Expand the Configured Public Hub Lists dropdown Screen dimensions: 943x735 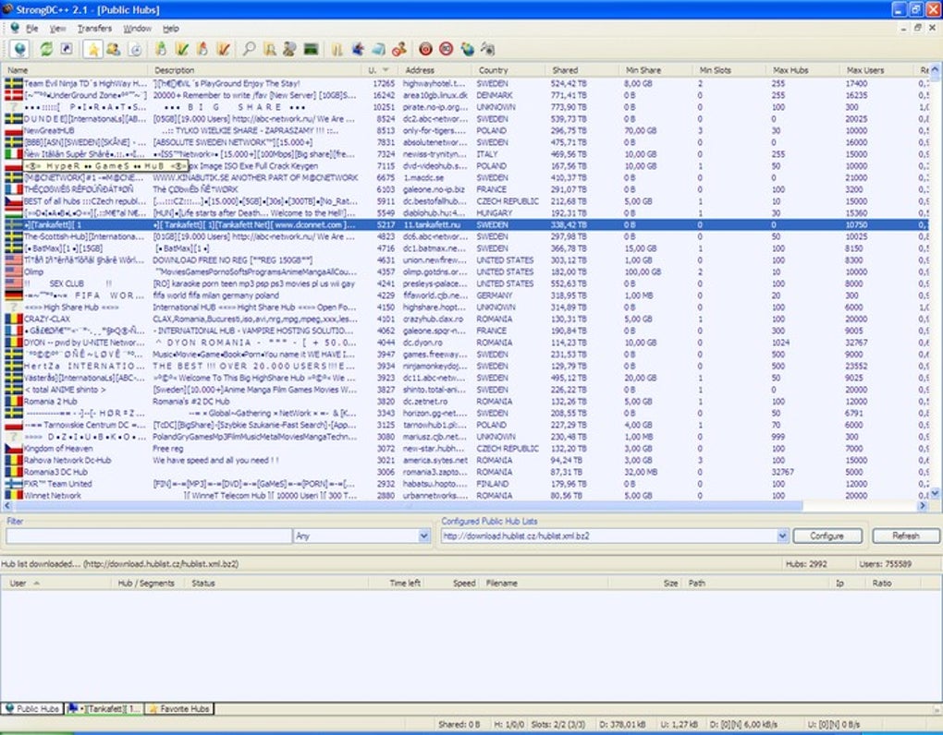(782, 536)
